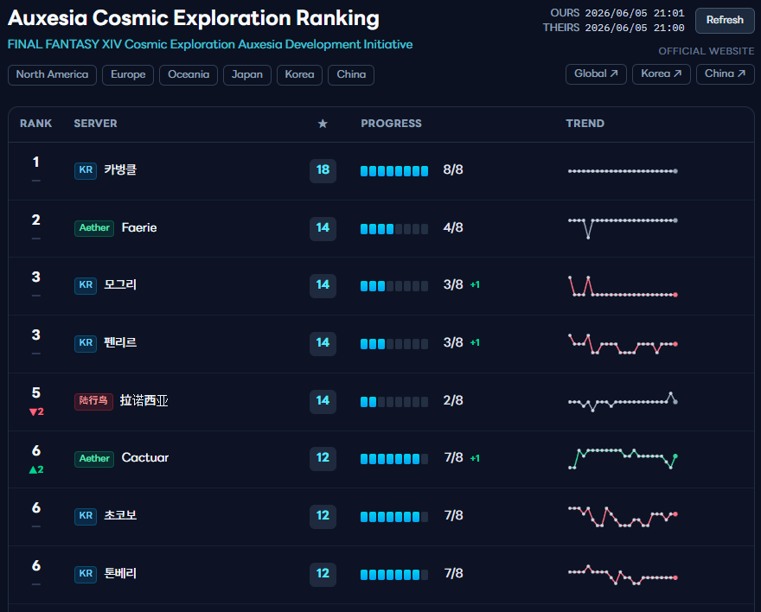Click the 14 star badge for Faerie
The height and width of the screenshot is (612, 761).
[323, 228]
